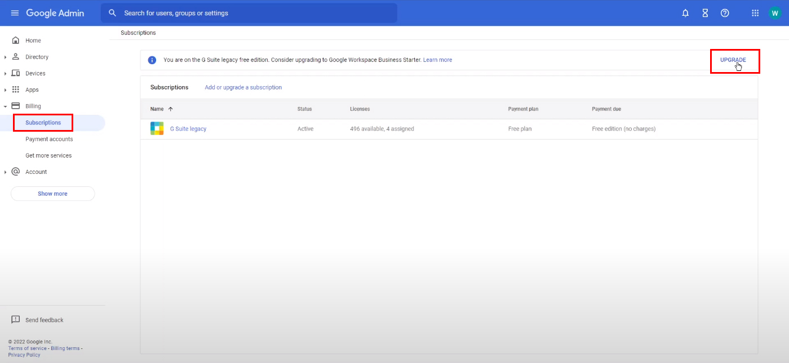
Task: Expand the Devices section
Action: click(x=5, y=74)
